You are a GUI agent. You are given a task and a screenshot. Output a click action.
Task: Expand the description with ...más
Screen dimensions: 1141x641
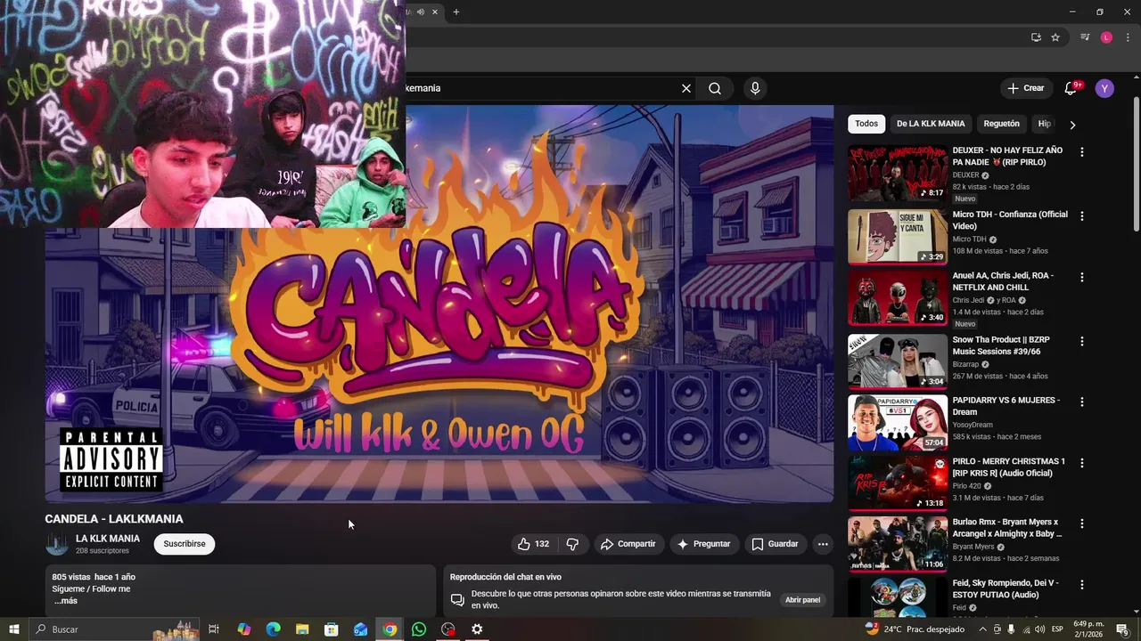click(x=65, y=601)
